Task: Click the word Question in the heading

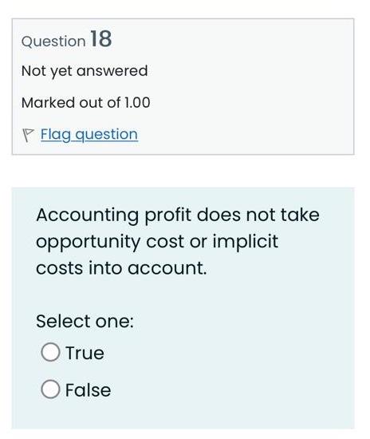Action: coord(53,42)
